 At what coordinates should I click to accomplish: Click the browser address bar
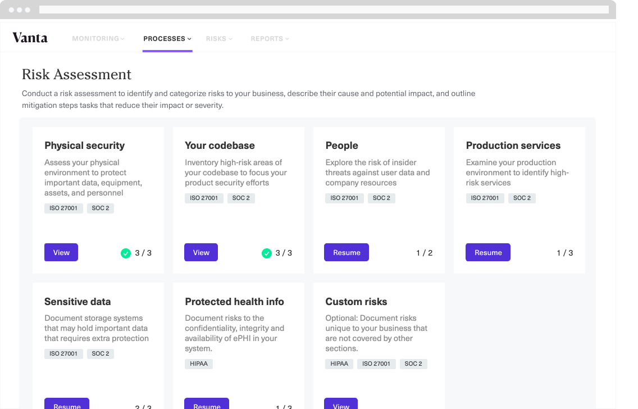point(323,10)
